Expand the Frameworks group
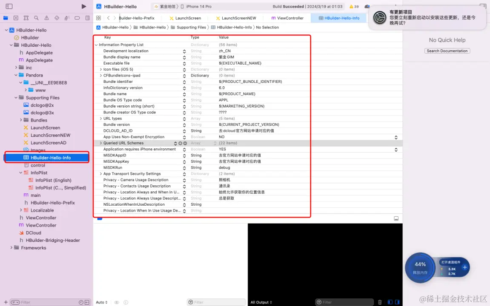Image resolution: width=490 pixels, height=306 pixels. [x=11, y=248]
